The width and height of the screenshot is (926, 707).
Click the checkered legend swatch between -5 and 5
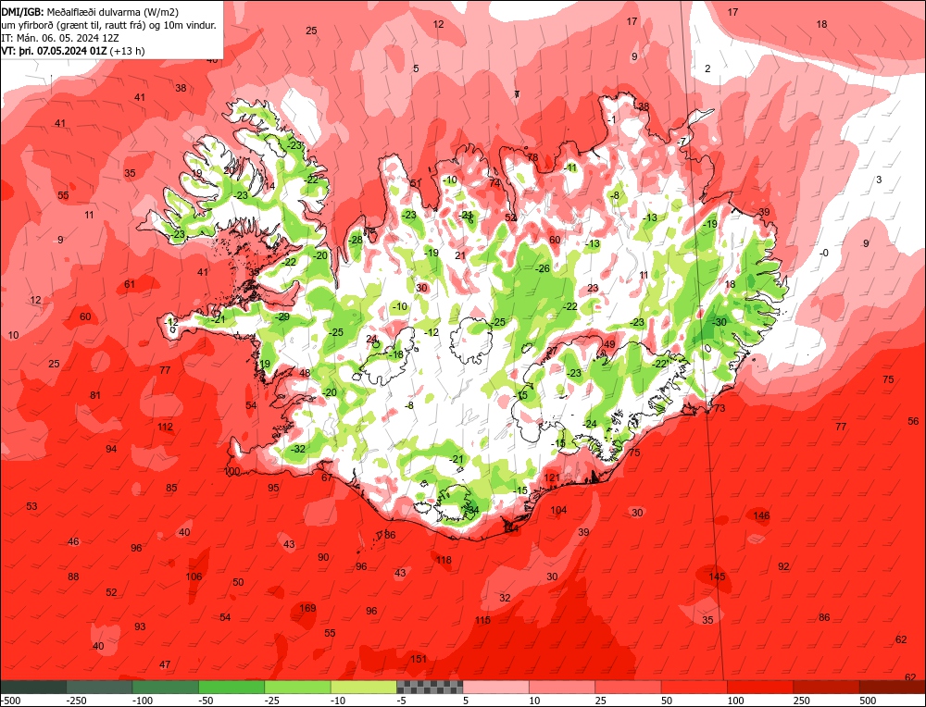tap(430, 687)
